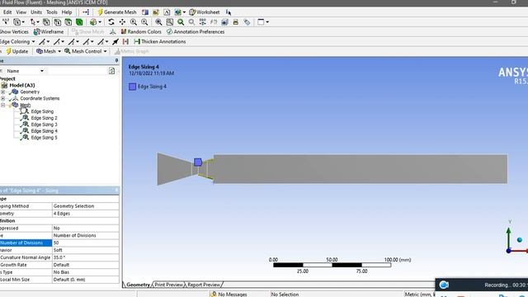
Task: Click the New Section Plane icon
Action: [x=145, y=12]
